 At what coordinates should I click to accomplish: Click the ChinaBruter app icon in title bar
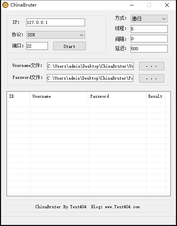pyautogui.click(x=5, y=5)
